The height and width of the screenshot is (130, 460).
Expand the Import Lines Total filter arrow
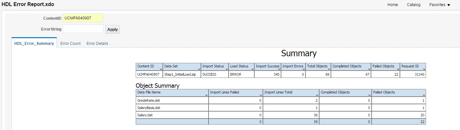pos(317,95)
